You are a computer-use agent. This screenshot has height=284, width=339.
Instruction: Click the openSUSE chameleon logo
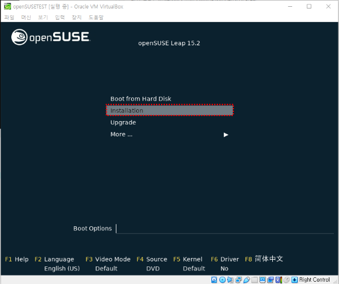coord(19,37)
